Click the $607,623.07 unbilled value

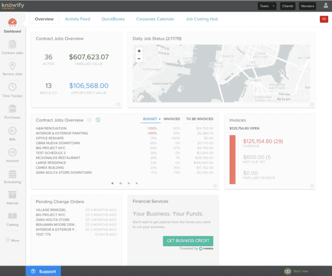pyautogui.click(x=89, y=57)
